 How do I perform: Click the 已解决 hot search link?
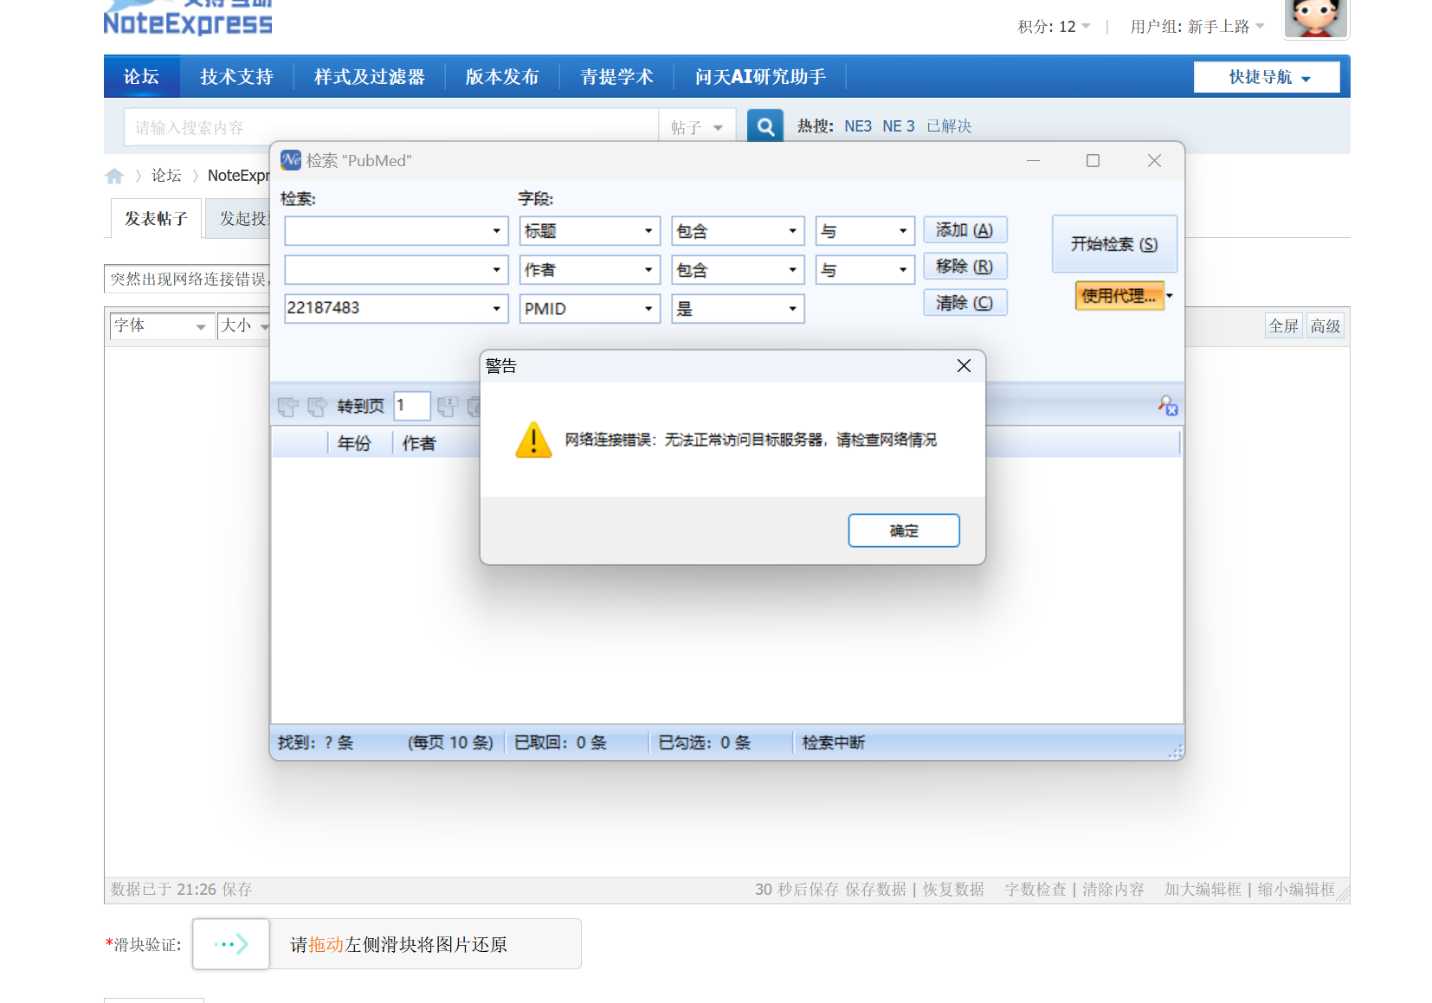point(949,126)
